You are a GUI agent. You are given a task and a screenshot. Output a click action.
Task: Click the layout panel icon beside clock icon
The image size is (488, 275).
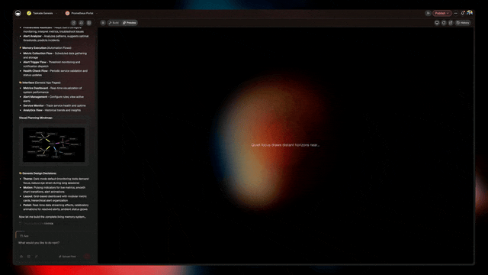89,23
